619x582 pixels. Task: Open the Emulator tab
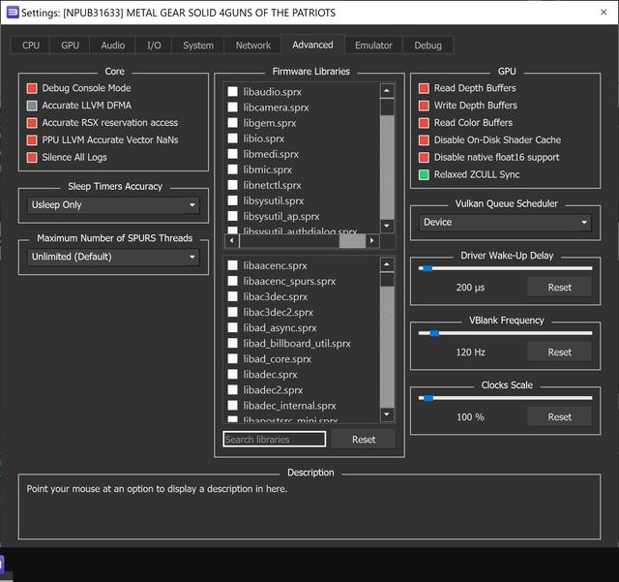coord(373,46)
